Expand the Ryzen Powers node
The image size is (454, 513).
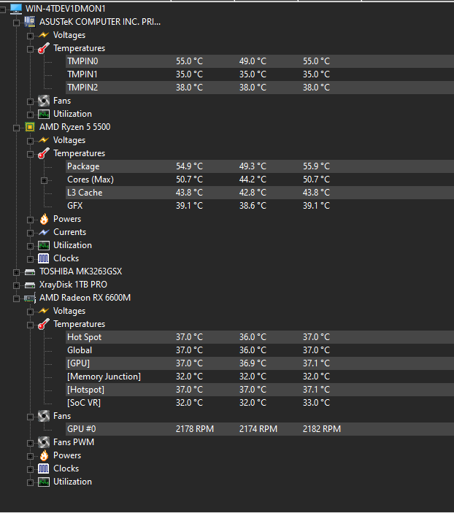pos(30,220)
